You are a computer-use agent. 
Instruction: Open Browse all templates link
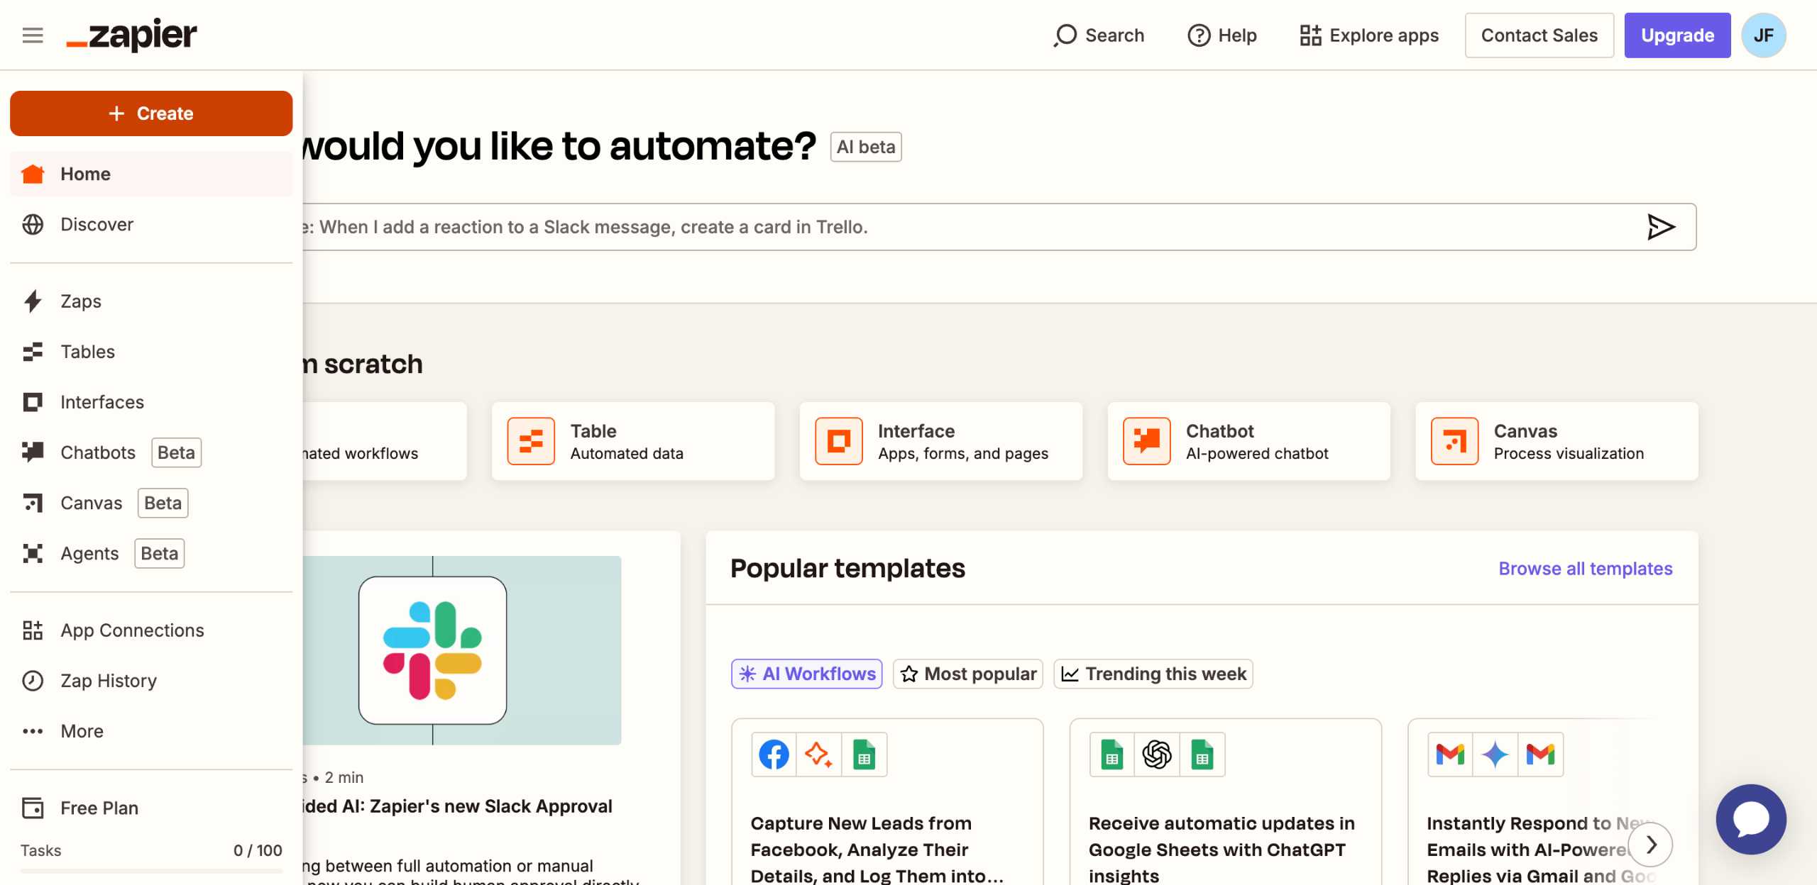tap(1586, 569)
